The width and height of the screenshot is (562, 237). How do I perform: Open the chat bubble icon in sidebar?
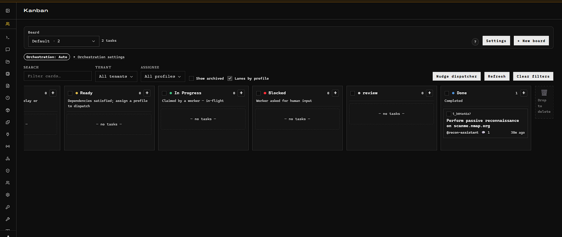pyautogui.click(x=8, y=50)
